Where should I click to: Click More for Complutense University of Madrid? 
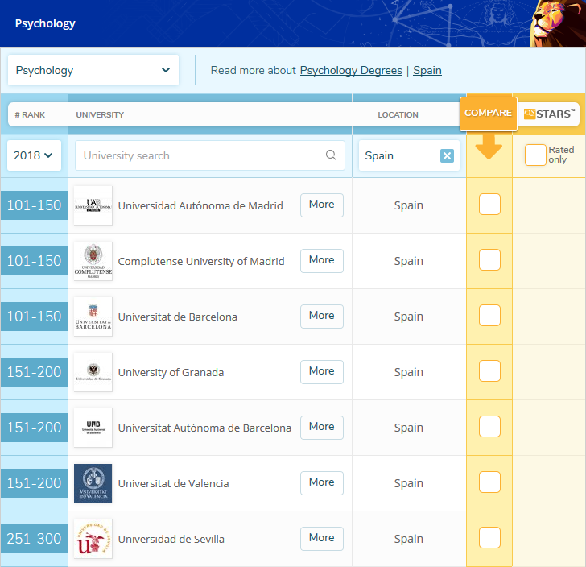pyautogui.click(x=322, y=261)
